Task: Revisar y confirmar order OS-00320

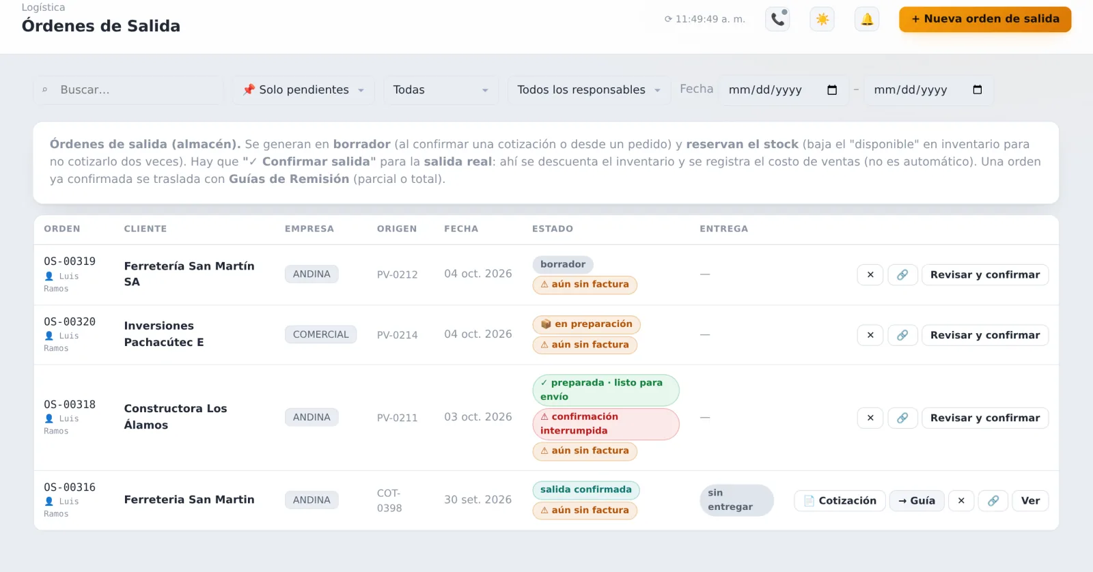Action: 985,335
